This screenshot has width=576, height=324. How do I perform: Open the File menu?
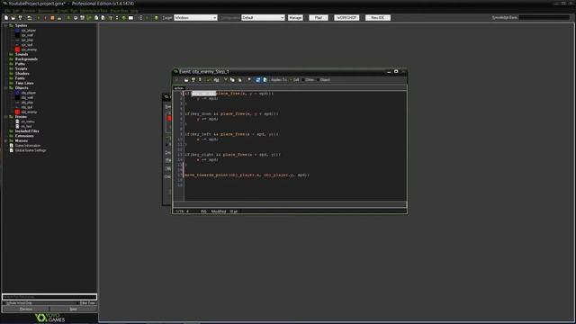click(x=7, y=11)
